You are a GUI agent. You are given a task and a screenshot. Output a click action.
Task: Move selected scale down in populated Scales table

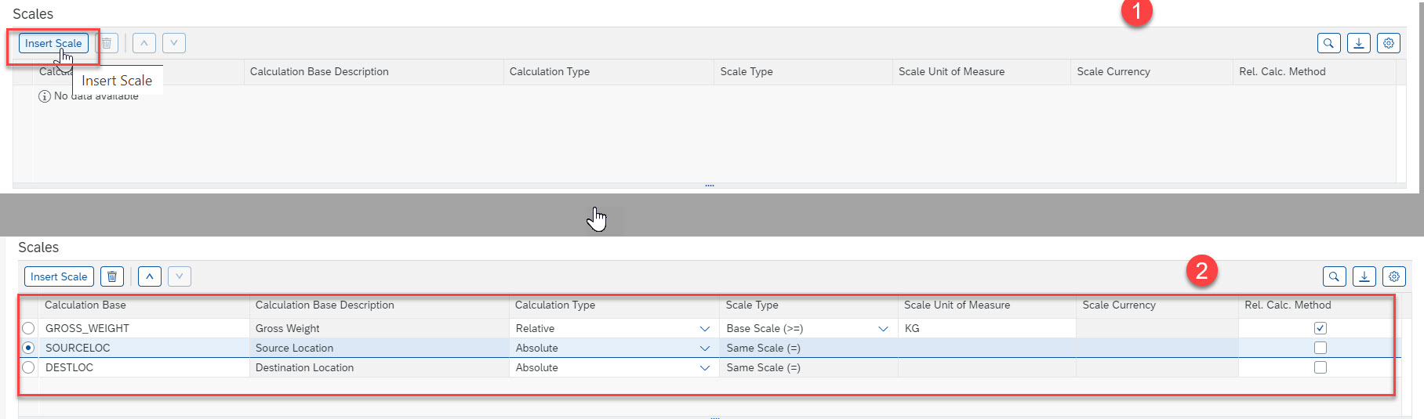pos(180,276)
